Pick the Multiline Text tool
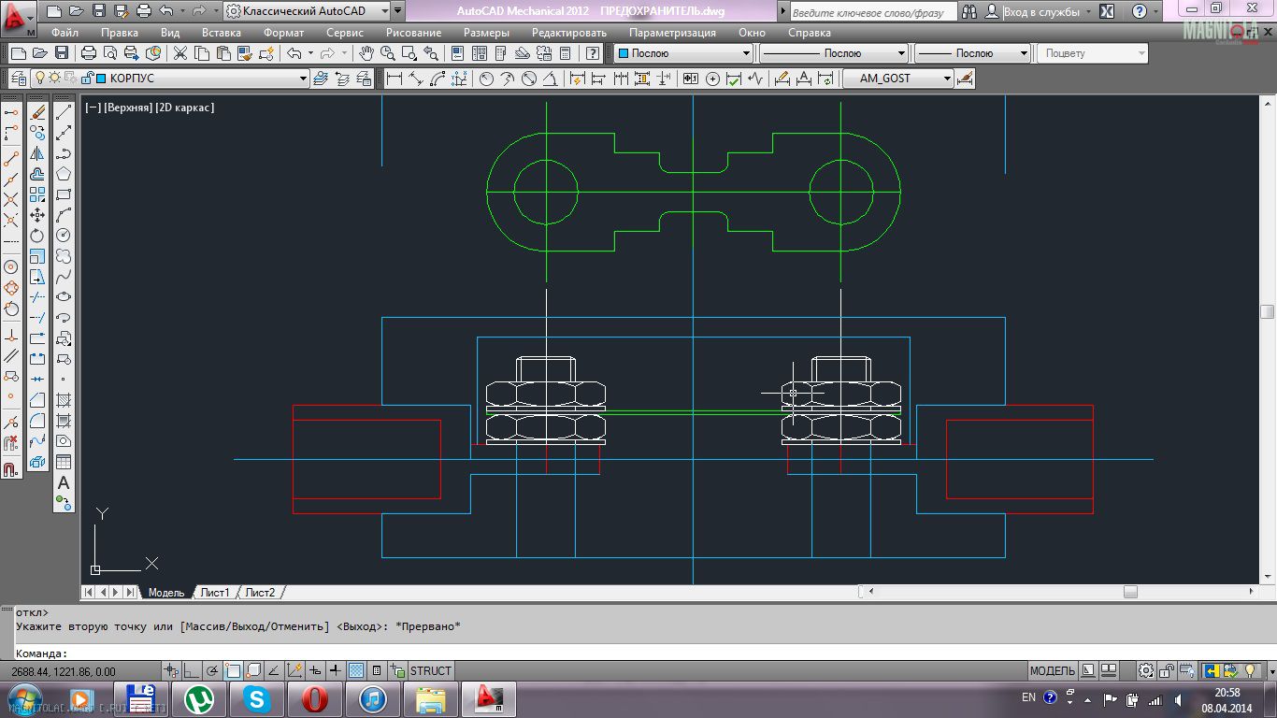Image resolution: width=1277 pixels, height=718 pixels. [x=64, y=483]
